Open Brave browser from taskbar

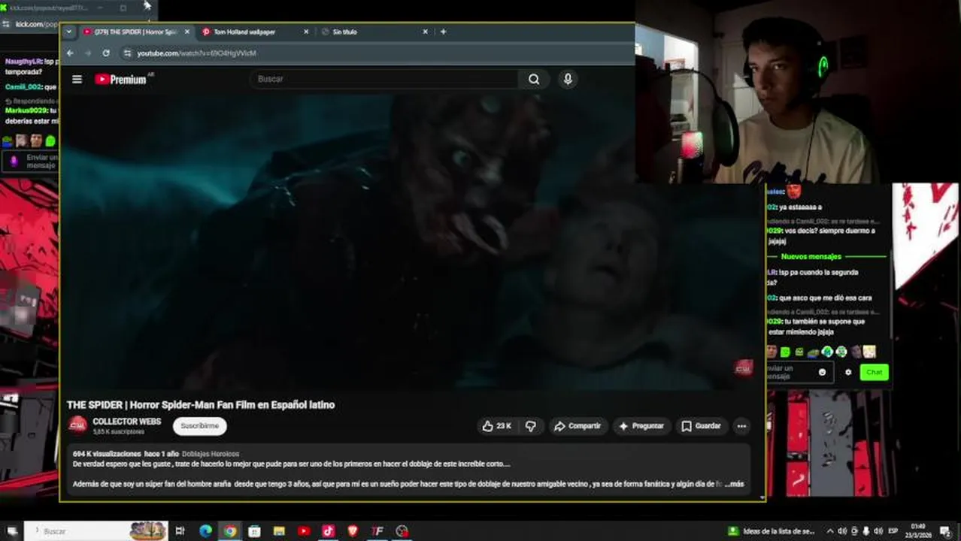coord(353,531)
